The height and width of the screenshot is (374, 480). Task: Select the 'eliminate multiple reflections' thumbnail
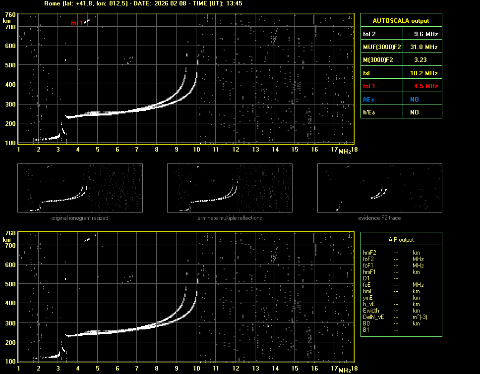tap(230, 189)
